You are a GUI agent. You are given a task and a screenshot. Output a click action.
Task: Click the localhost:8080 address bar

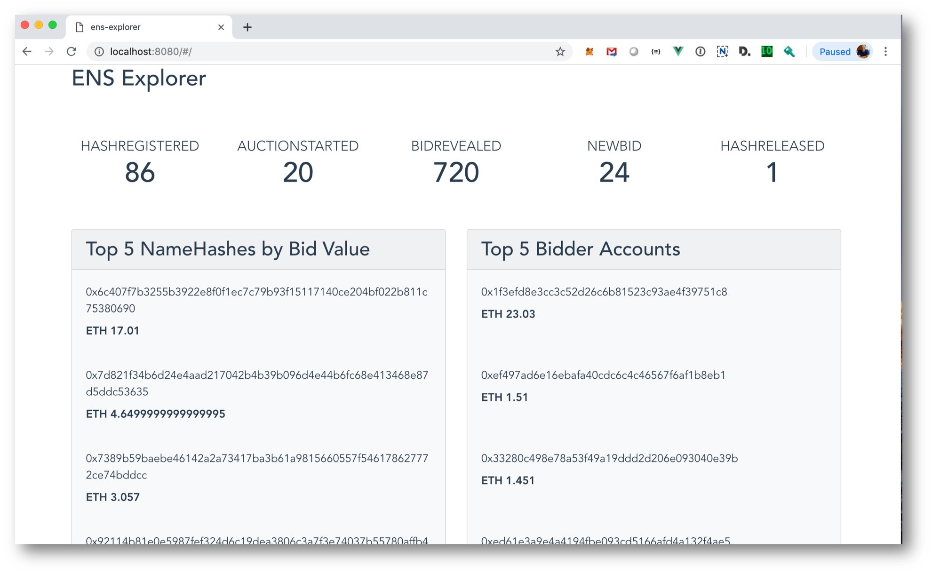320,52
